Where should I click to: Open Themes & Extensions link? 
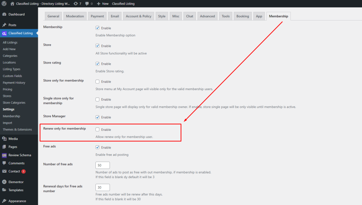[17, 129]
